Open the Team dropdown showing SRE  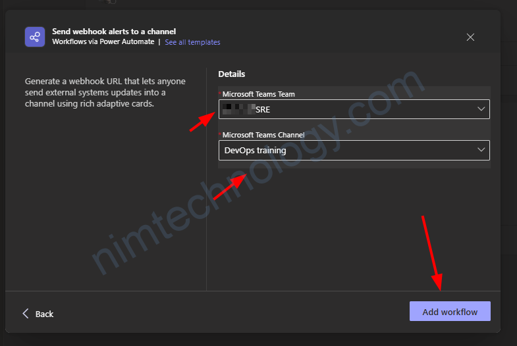[354, 109]
